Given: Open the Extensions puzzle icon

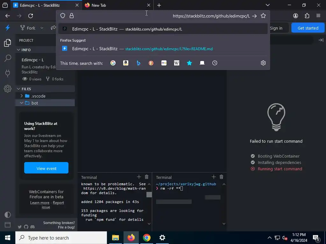Looking at the screenshot, I should click(307, 16).
